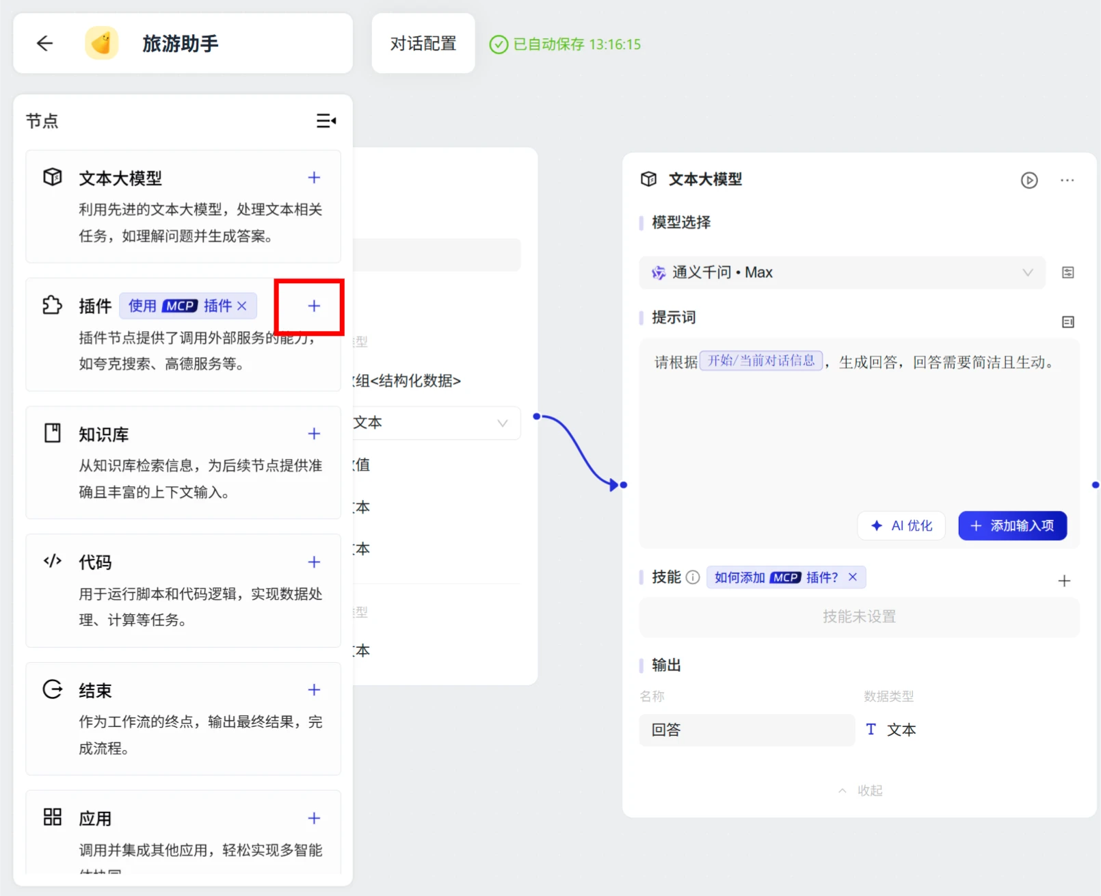This screenshot has width=1101, height=896.
Task: Open model parameter settings beside 通义千问 dropdown
Action: click(1067, 273)
